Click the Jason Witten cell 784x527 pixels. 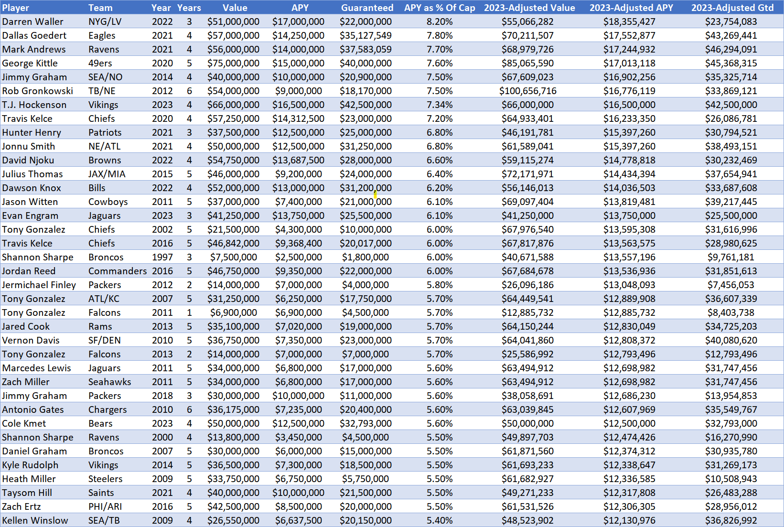coord(30,202)
